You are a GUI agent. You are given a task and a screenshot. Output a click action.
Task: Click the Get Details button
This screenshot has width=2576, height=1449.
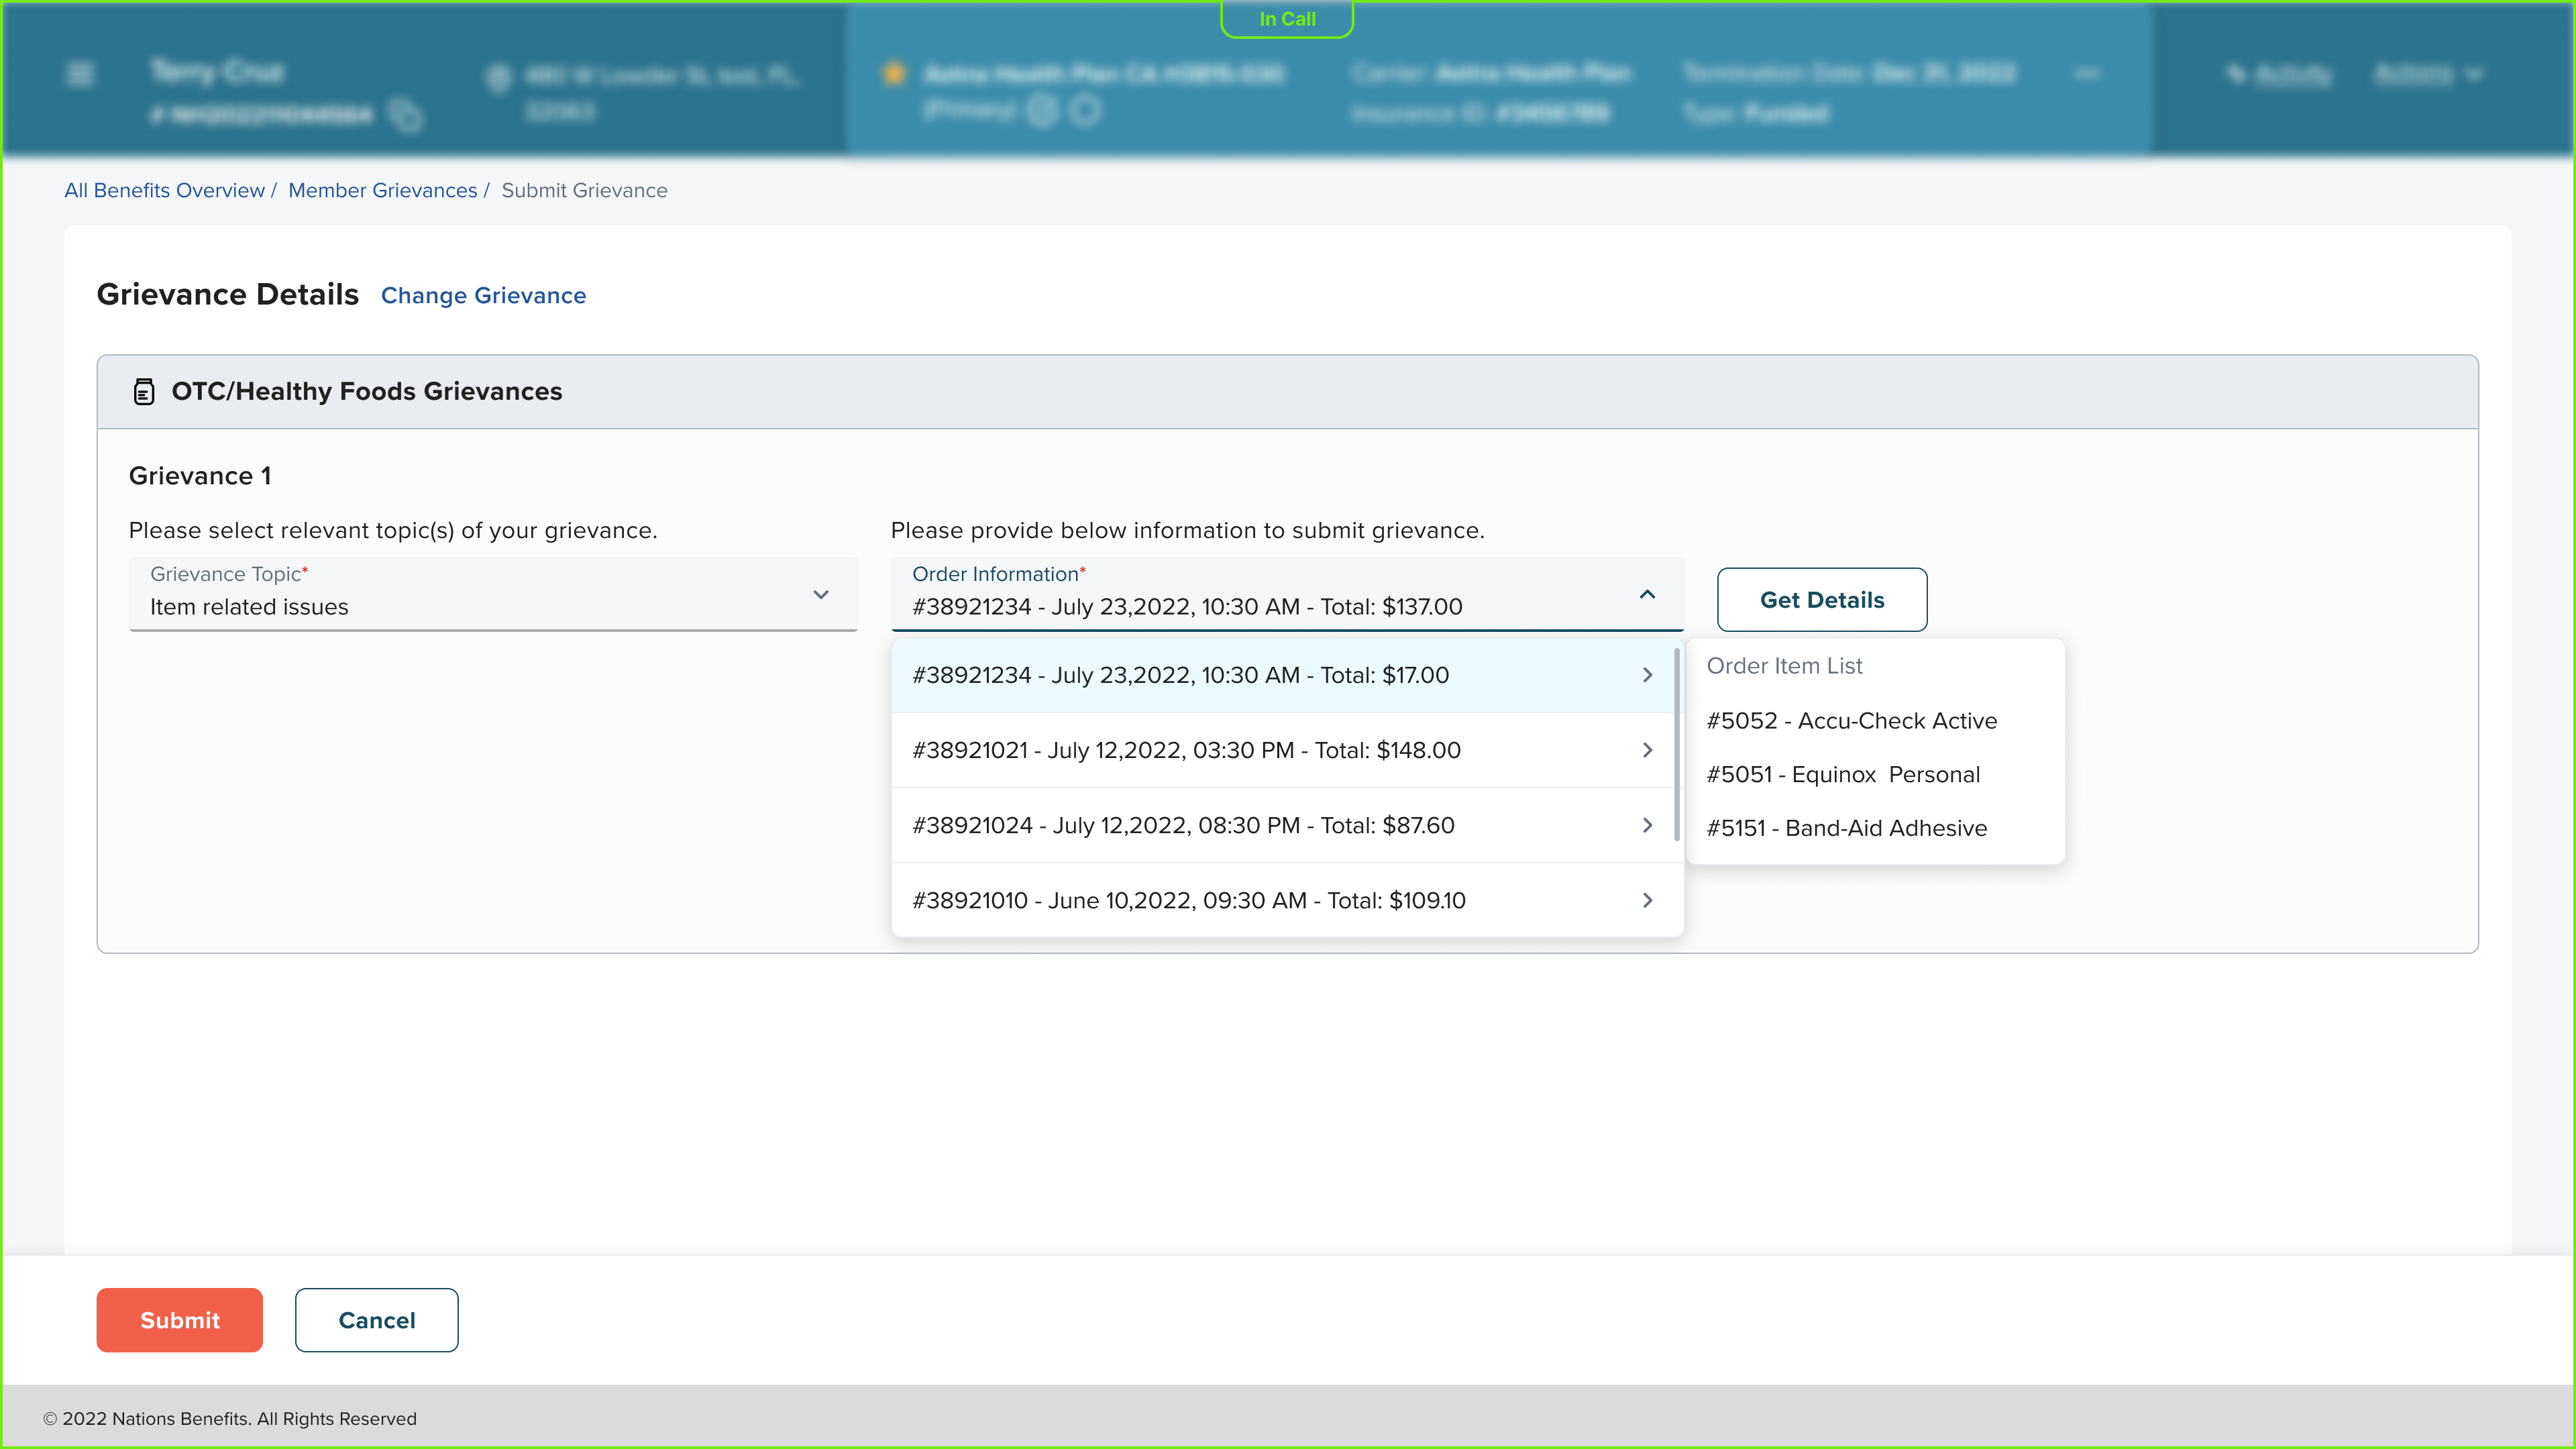1822,599
